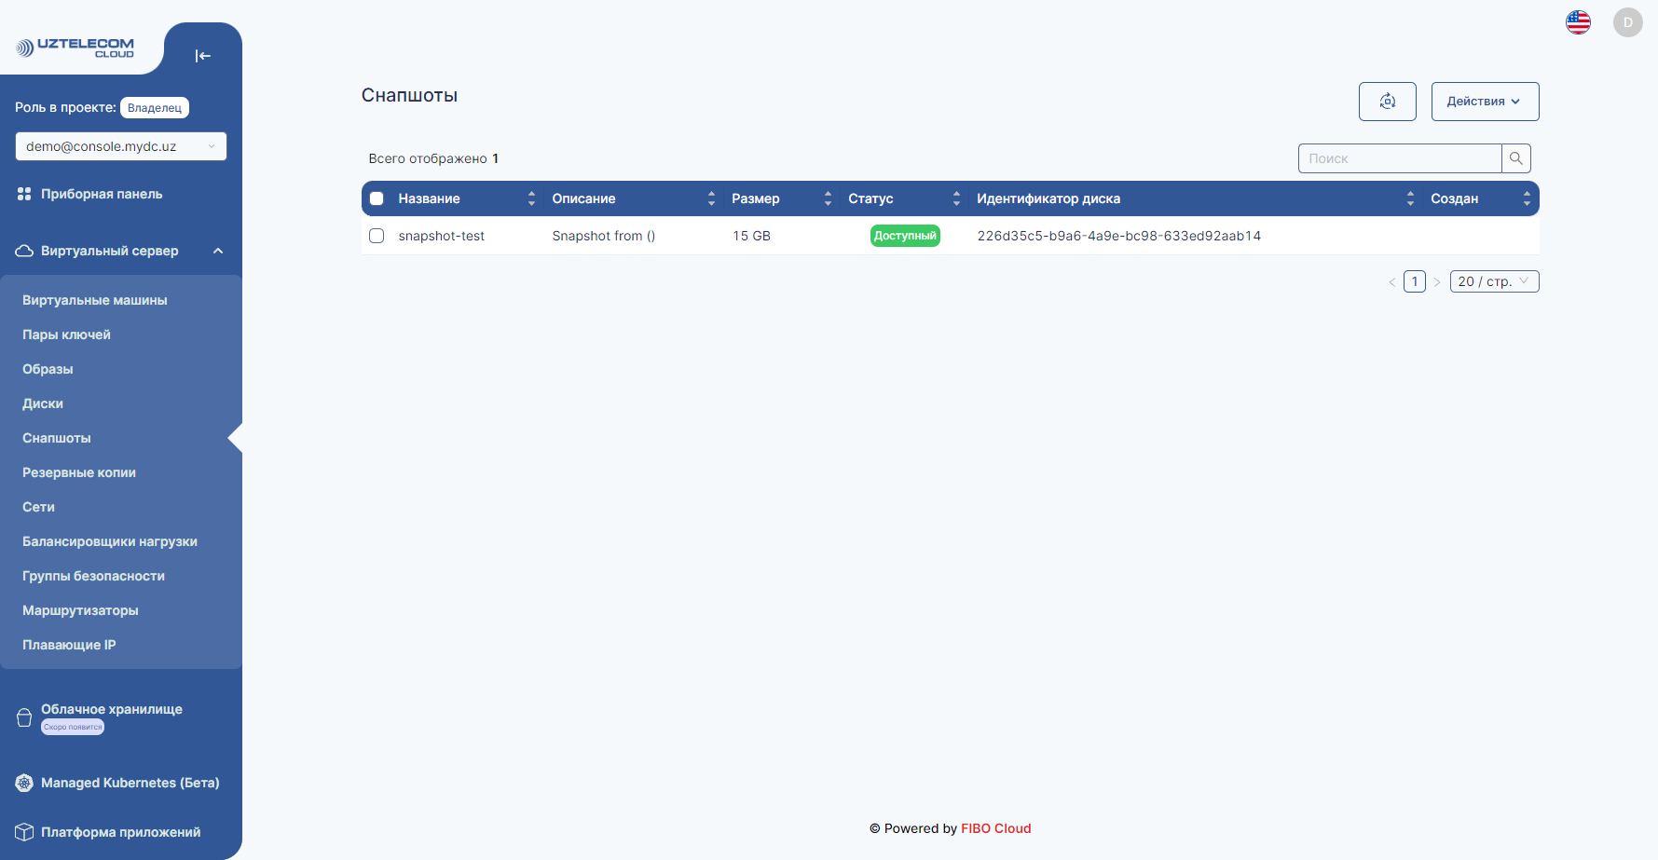Check the snapshot-test row checkbox

(377, 236)
